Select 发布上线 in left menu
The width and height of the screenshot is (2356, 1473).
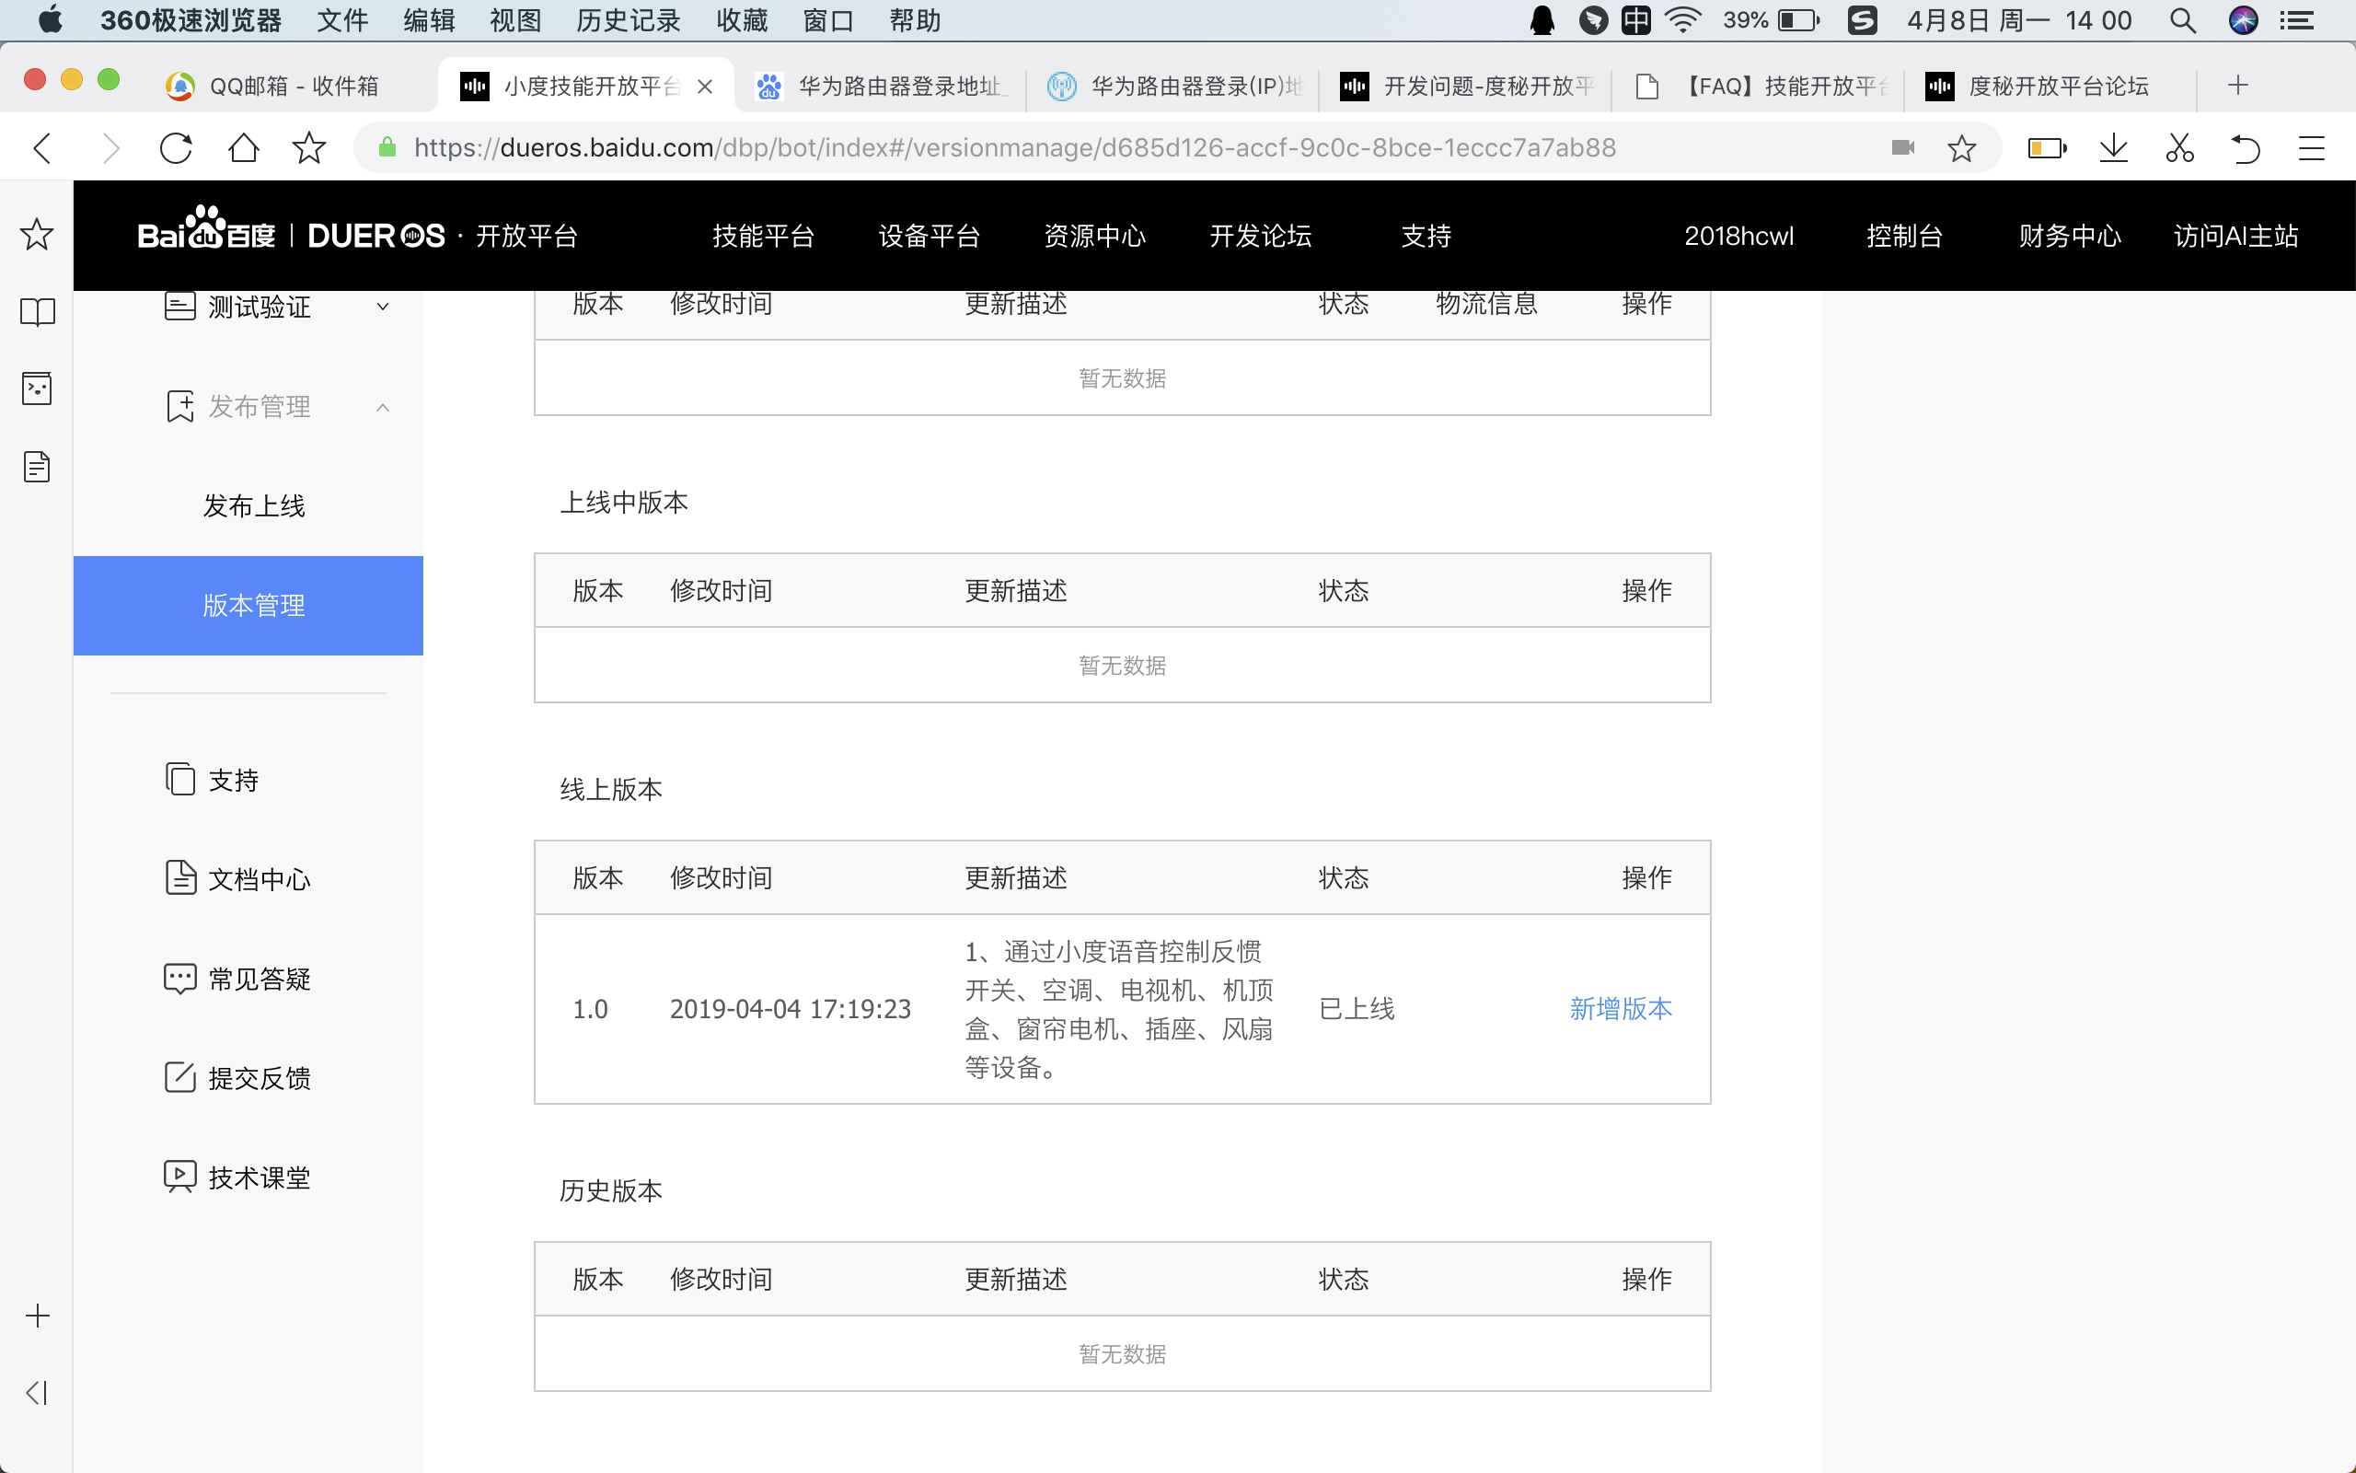254,505
